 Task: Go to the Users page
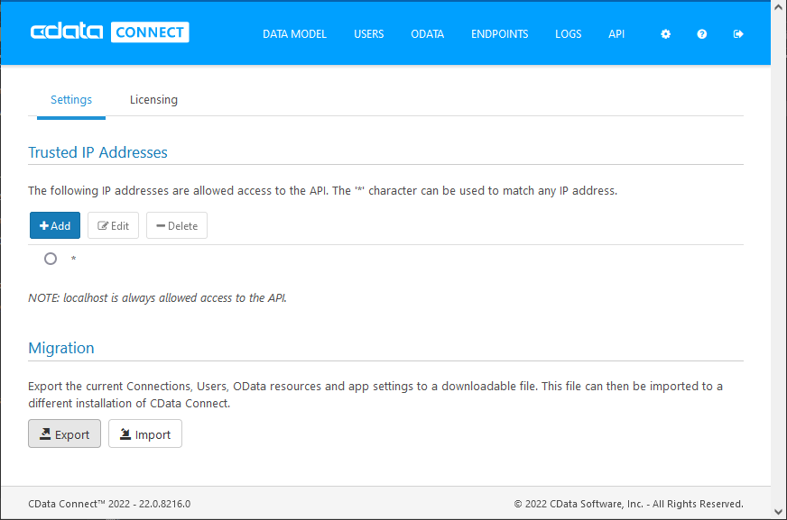[368, 34]
